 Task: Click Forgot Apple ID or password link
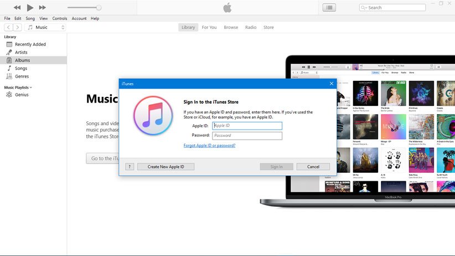pos(209,146)
